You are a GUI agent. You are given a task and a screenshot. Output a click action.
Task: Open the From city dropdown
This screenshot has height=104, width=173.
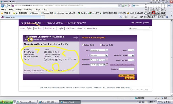click(x=107, y=50)
